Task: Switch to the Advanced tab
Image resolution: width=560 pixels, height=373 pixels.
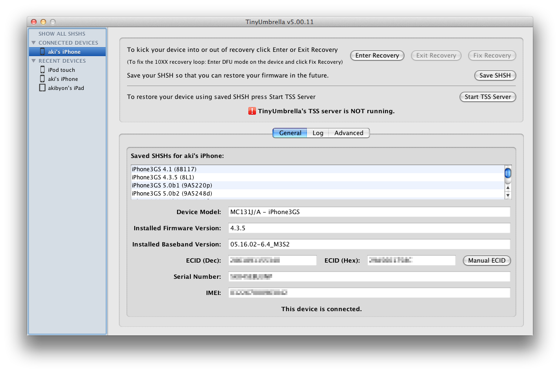Action: click(349, 133)
